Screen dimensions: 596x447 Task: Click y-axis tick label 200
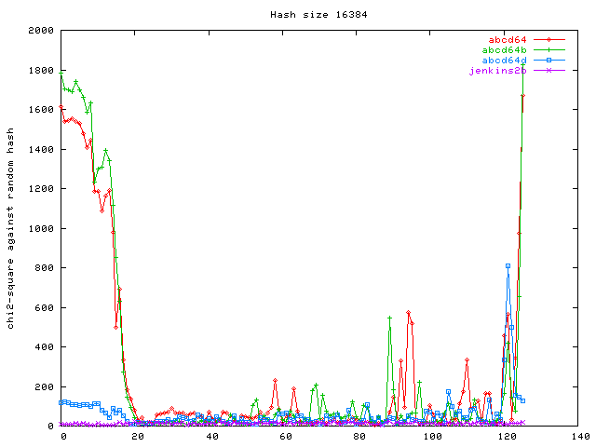45,387
